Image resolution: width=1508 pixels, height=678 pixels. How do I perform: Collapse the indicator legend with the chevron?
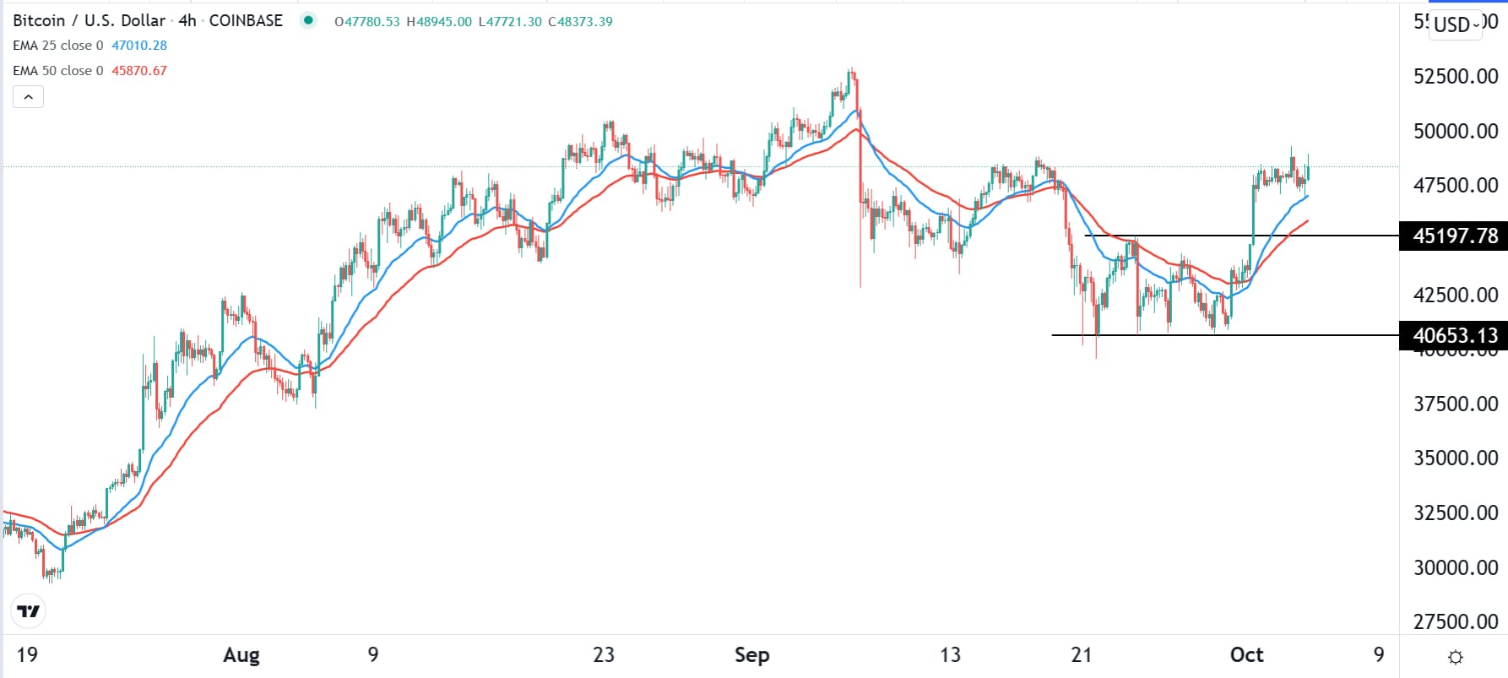click(28, 96)
